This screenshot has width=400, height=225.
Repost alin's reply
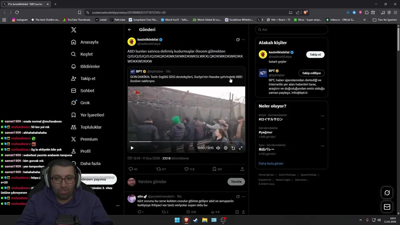tap(165, 212)
